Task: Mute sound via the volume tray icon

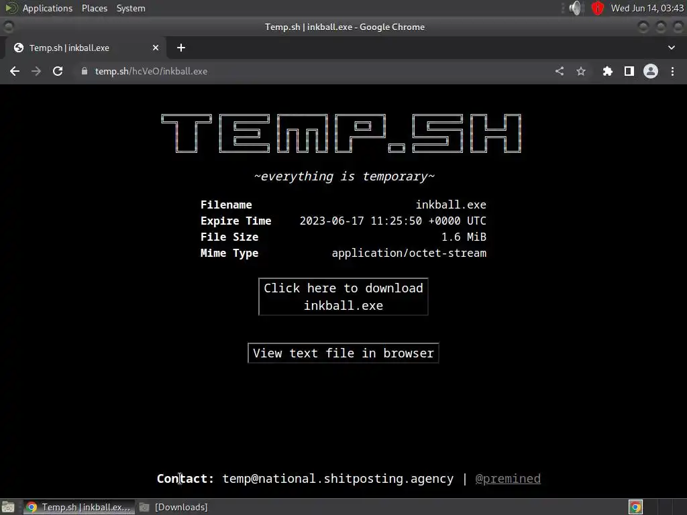Action: [x=575, y=8]
